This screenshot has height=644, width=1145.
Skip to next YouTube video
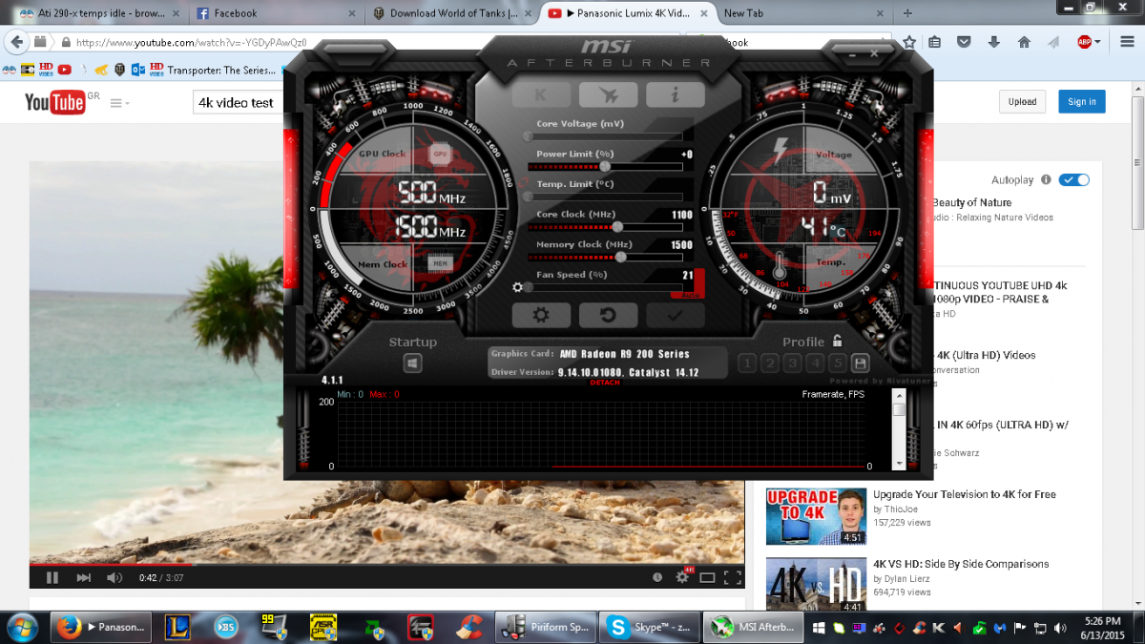[84, 577]
